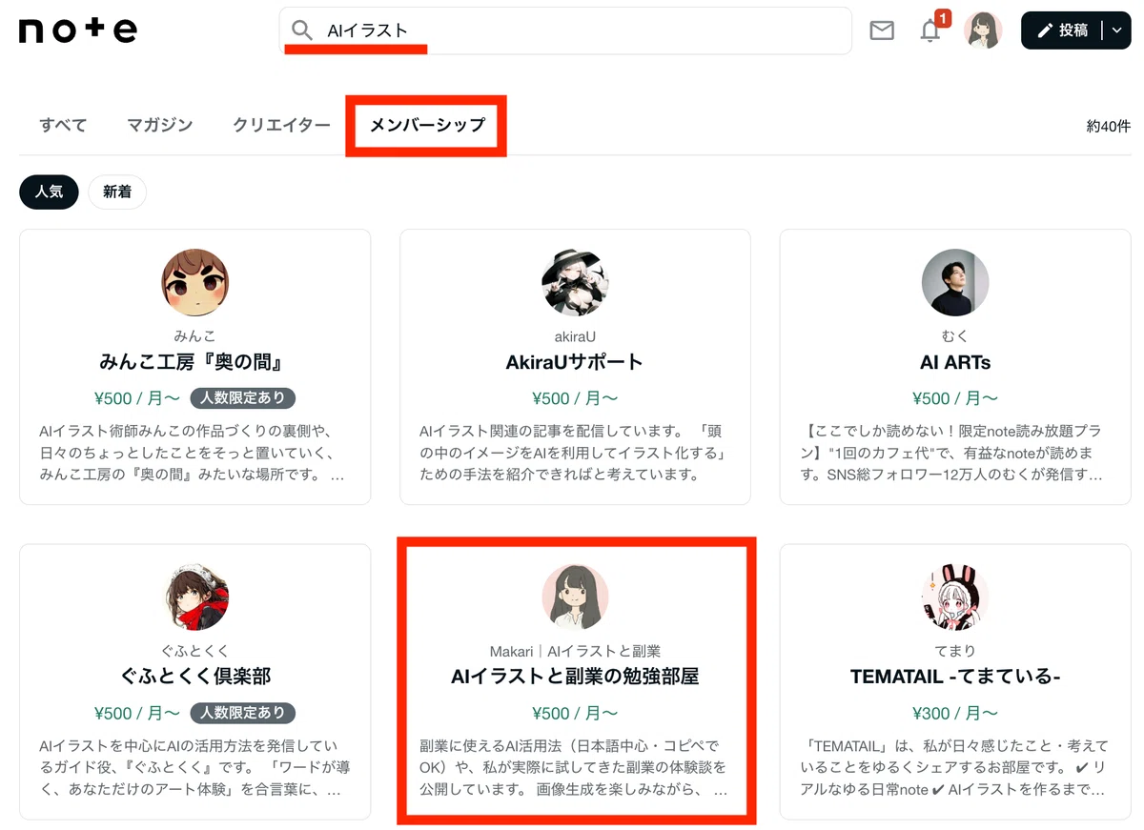Click description starting AIイラスト術師みんこ

pos(194,453)
